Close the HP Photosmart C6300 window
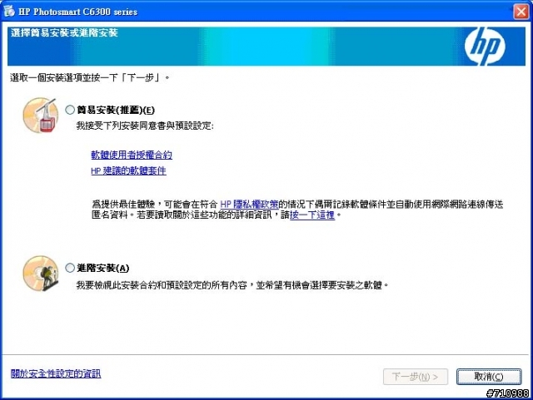 tap(521, 12)
